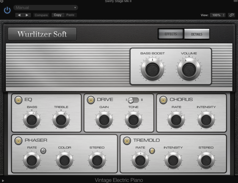Click the Drive Gain knob
This screenshot has width=238, height=183.
[104, 120]
